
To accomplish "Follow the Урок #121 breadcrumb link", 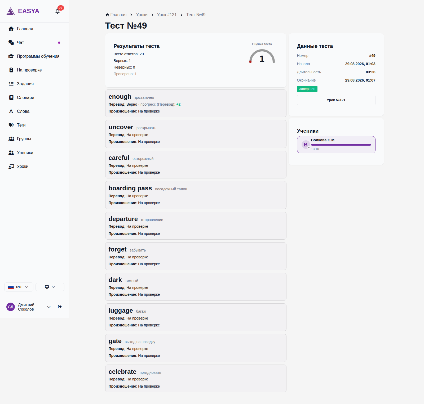I will 167,15.
